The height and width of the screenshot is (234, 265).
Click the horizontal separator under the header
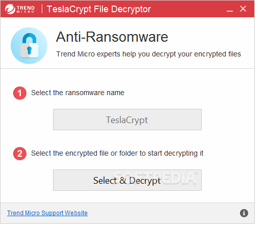point(127,69)
